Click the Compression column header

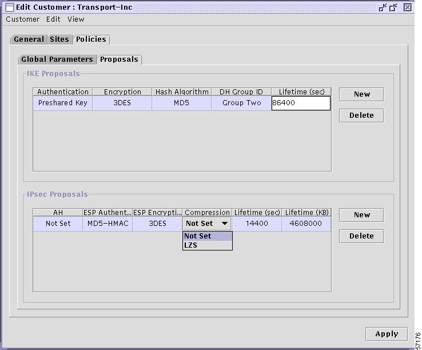click(207, 212)
